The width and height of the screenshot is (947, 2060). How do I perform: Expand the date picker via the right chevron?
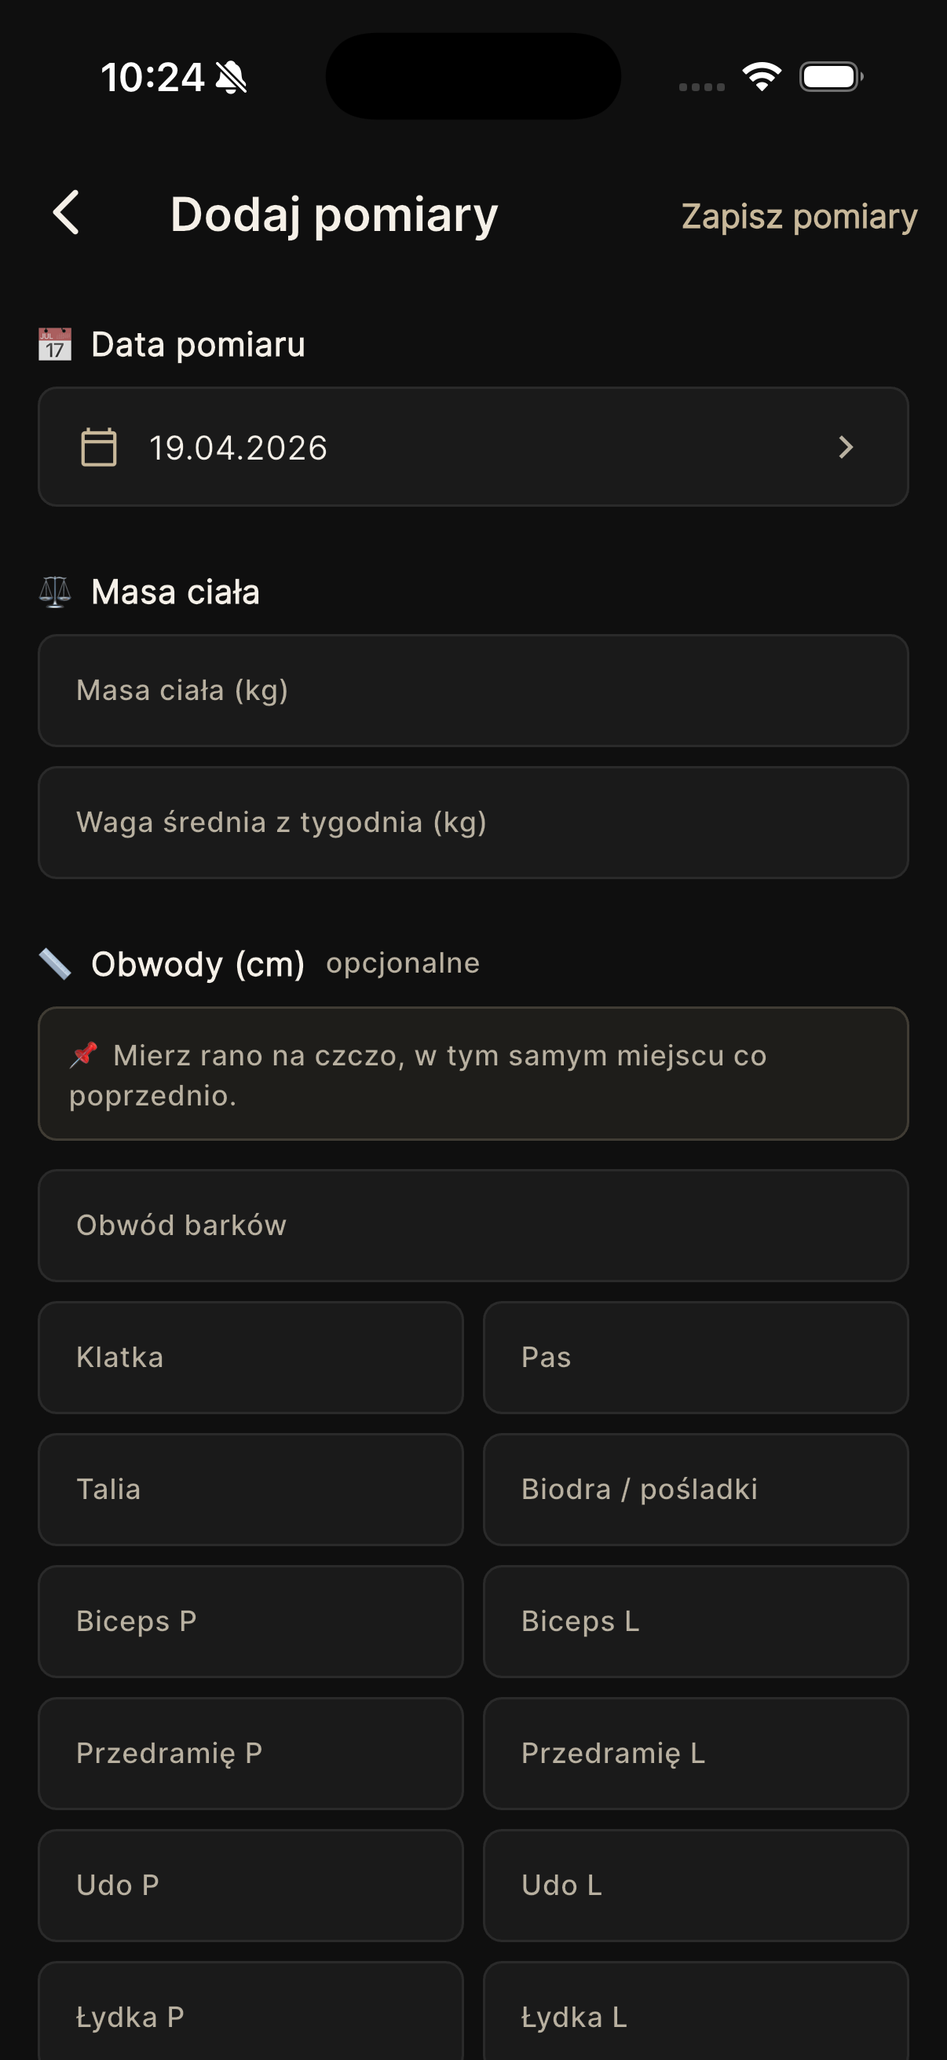846,447
